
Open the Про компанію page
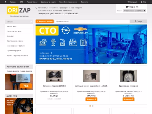(x=32, y=2)
